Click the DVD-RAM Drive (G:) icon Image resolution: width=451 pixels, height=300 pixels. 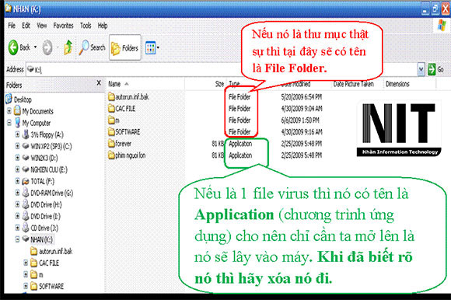pos(26,193)
